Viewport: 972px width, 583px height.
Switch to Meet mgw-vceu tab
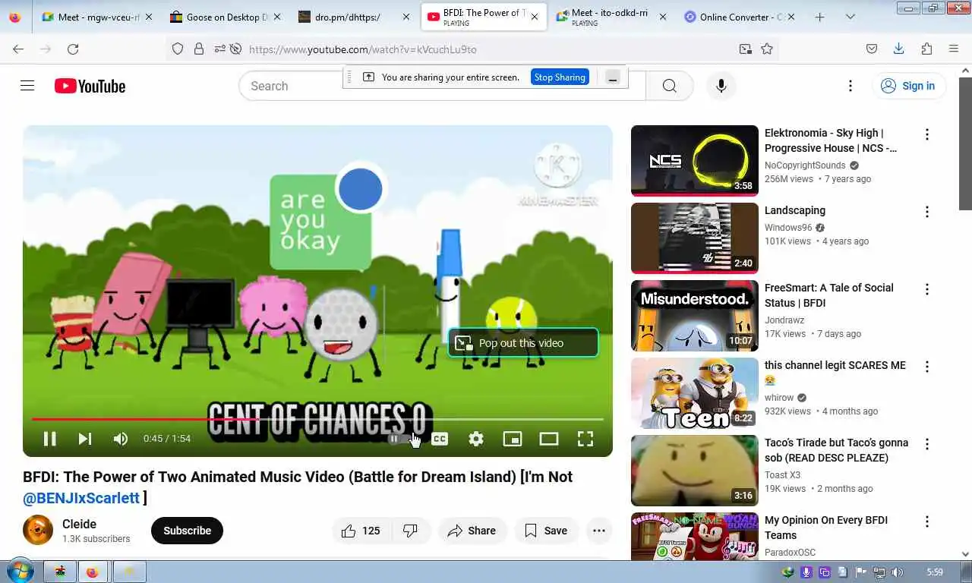pyautogui.click(x=96, y=17)
